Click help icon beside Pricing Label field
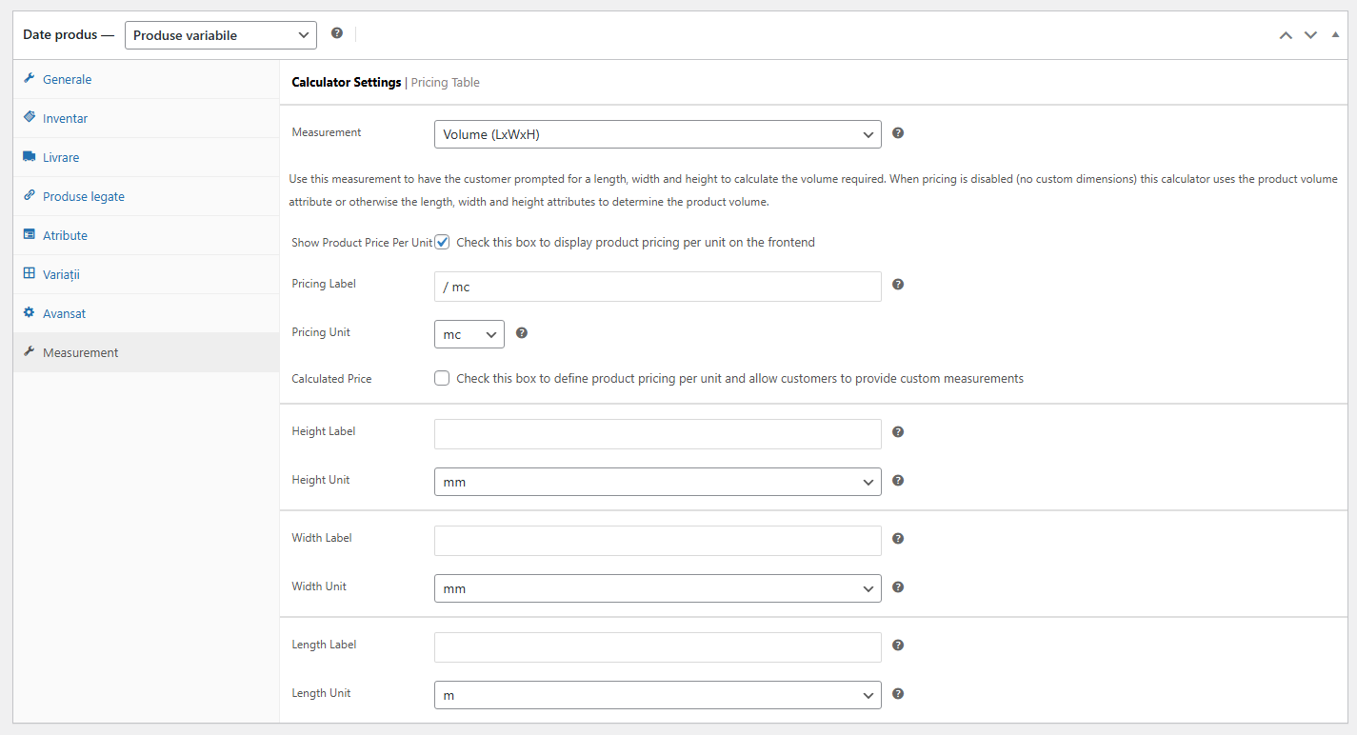The image size is (1357, 735). click(x=897, y=285)
